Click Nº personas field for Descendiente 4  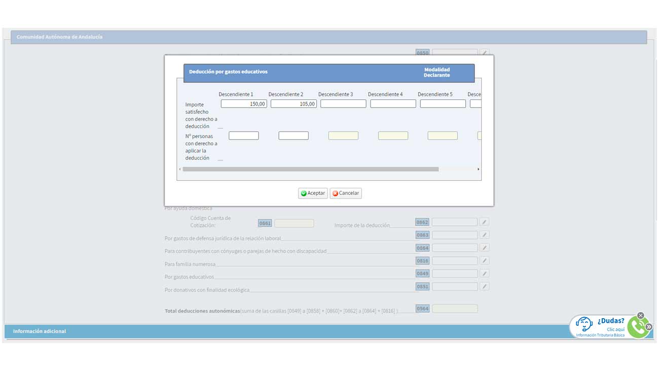point(393,136)
